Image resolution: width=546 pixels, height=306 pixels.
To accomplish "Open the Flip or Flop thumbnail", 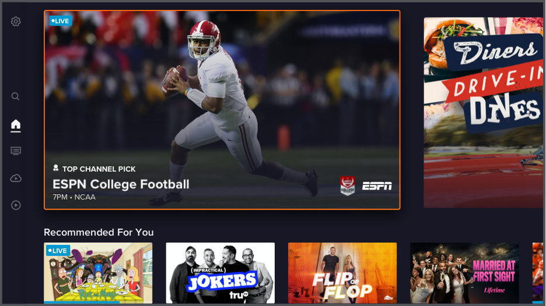I will 342,273.
